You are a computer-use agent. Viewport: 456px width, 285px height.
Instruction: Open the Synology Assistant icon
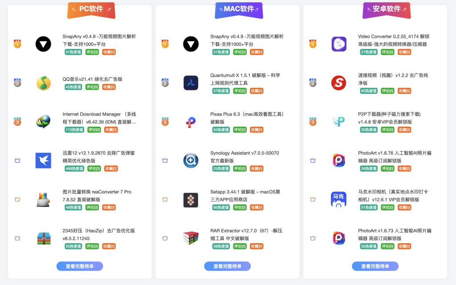coord(191,161)
